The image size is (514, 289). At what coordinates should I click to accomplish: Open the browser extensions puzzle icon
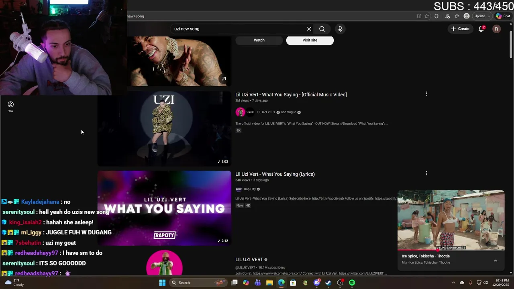click(436, 16)
